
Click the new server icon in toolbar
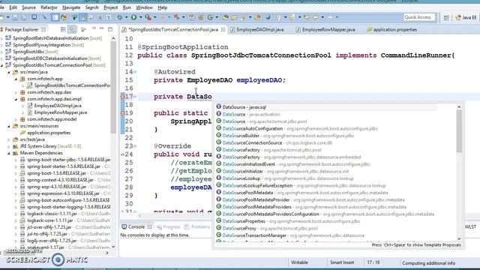click(x=192, y=17)
